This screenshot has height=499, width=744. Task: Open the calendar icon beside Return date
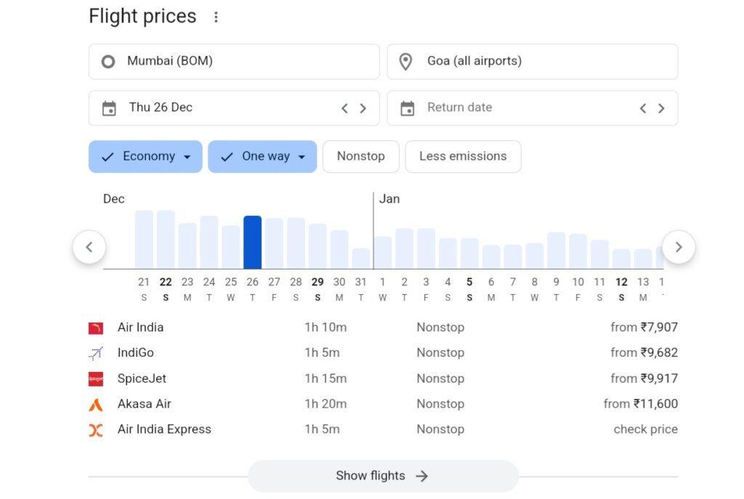(407, 108)
